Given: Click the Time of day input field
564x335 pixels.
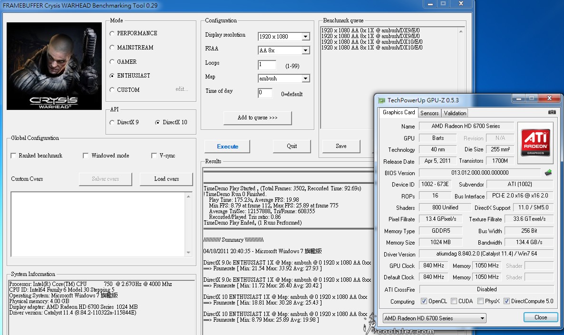Looking at the screenshot, I should pos(265,93).
